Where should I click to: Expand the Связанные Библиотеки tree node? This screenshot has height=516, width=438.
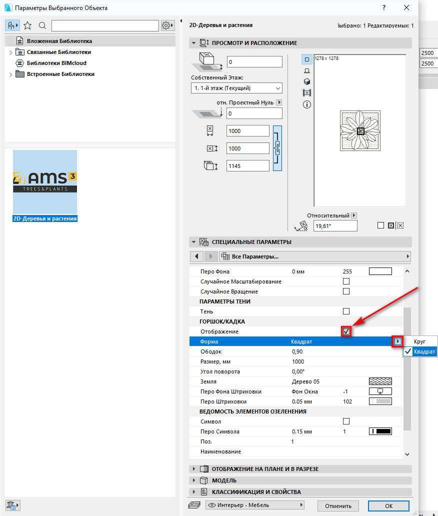[10, 52]
